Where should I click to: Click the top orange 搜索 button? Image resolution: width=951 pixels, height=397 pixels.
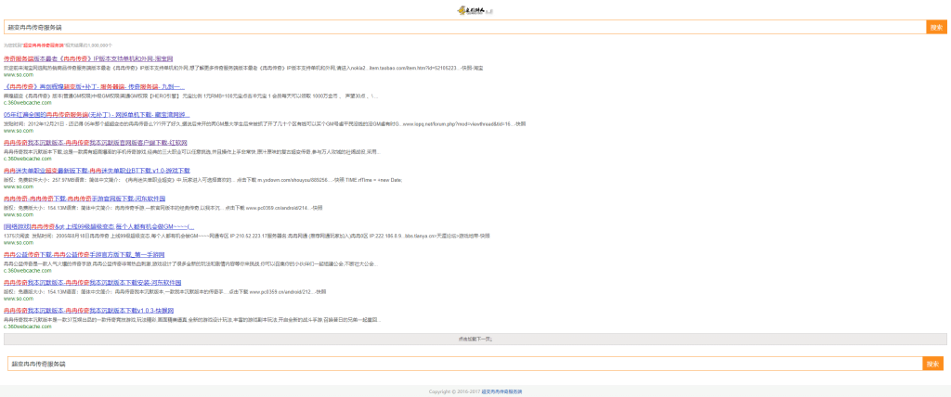(936, 27)
